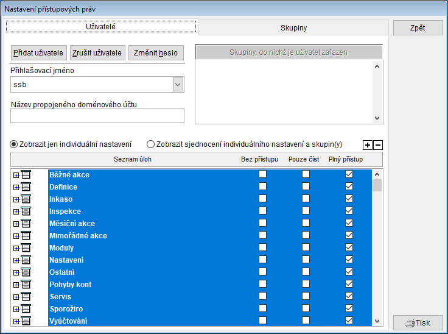The width and height of the screenshot is (448, 334).
Task: Check Pouze číst for Inspekce
Action: click(x=306, y=211)
